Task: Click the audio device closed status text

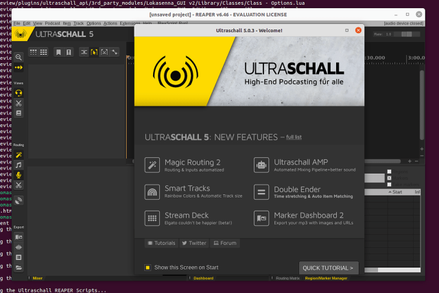Action: (x=403, y=23)
